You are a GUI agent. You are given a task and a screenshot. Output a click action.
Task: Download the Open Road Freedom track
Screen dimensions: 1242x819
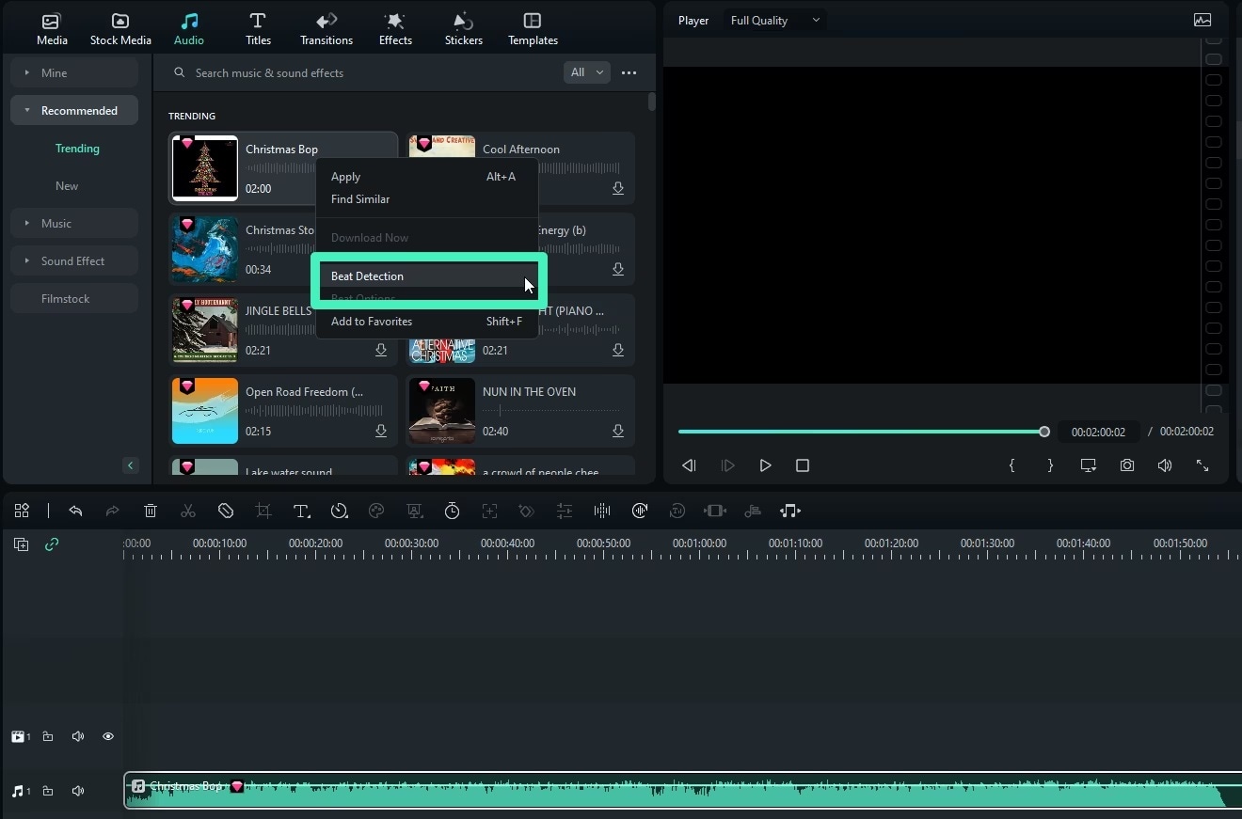pyautogui.click(x=381, y=431)
